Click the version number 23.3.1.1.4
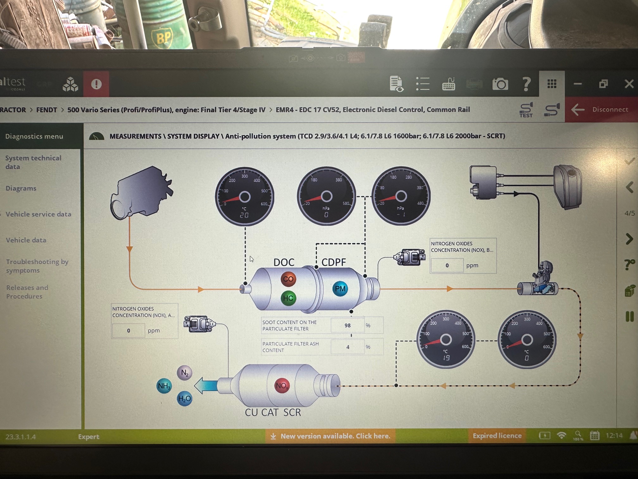The width and height of the screenshot is (638, 479). (21, 437)
